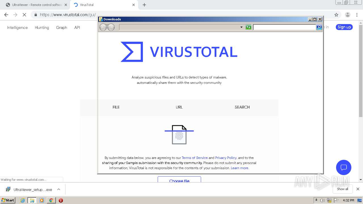363x204 pixels.
Task: Click the volume speaker tray icon
Action: (322, 200)
